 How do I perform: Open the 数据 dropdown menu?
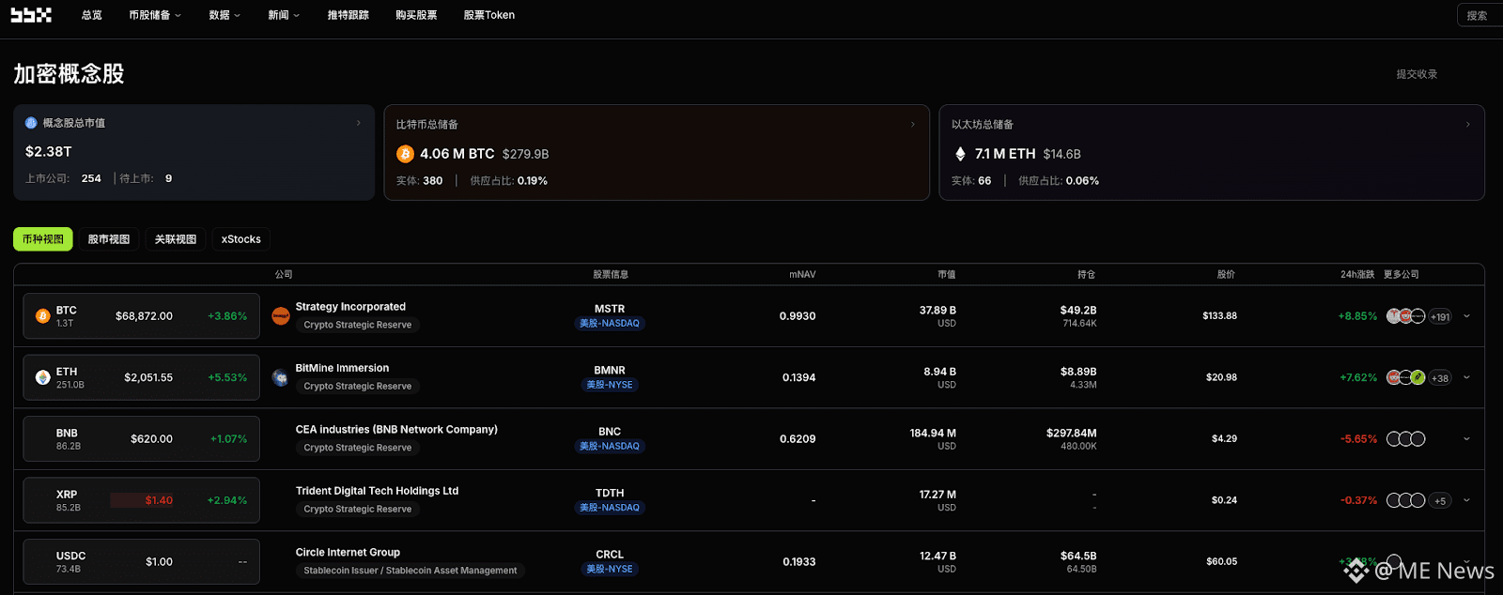tap(225, 15)
